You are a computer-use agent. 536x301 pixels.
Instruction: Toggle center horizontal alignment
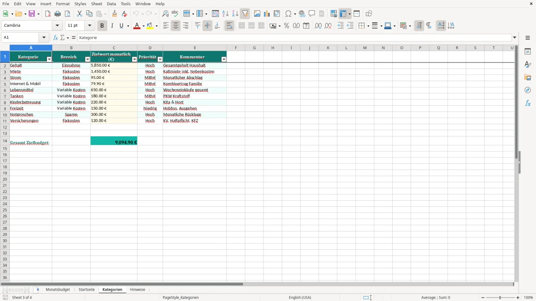176,26
